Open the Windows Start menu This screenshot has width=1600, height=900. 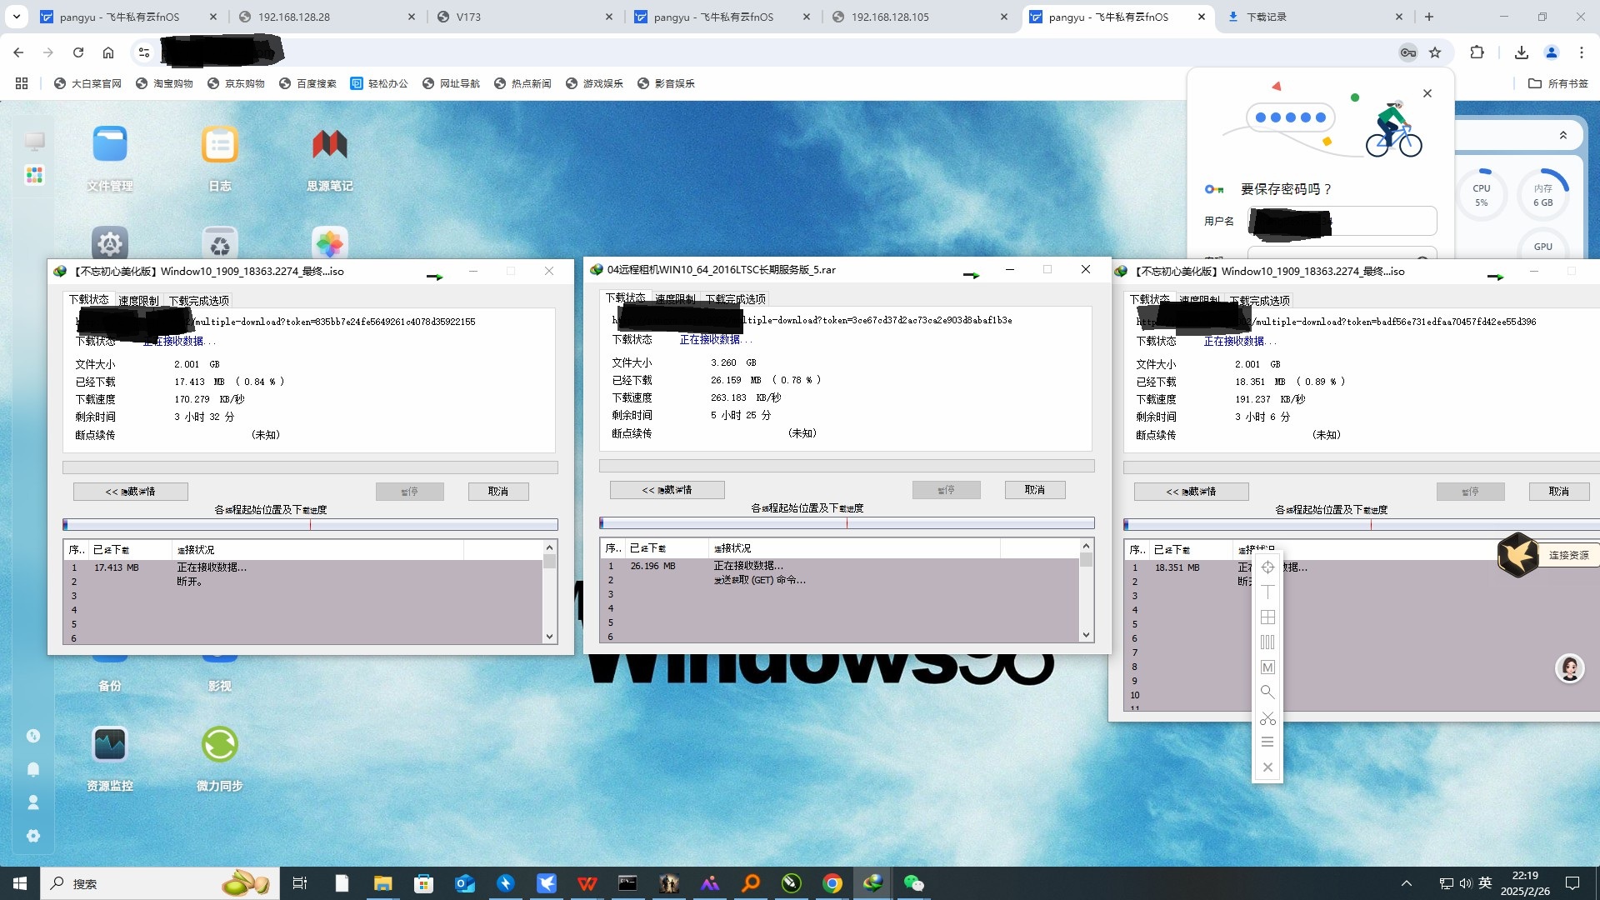(20, 883)
